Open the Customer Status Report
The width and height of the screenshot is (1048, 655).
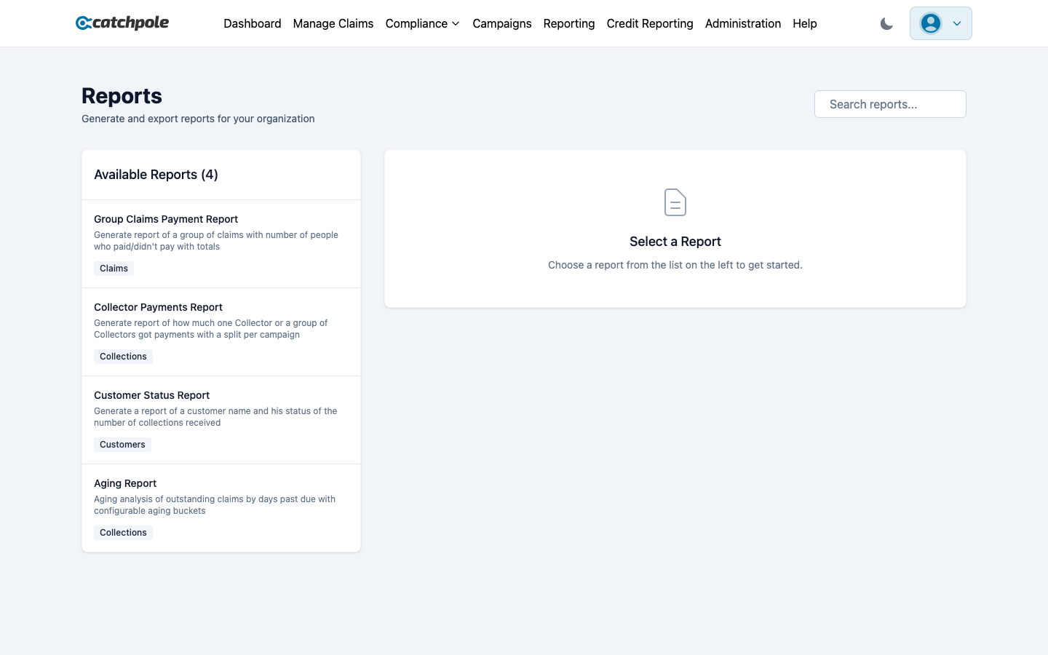[221, 419]
